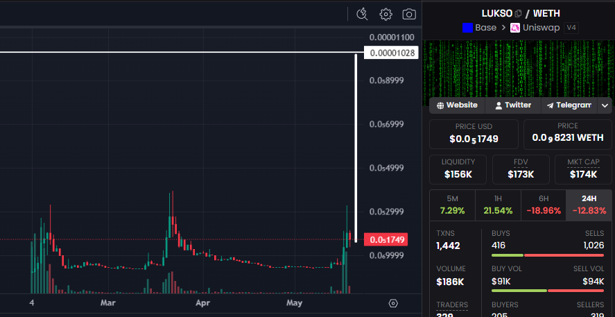Open the Twitter link
This screenshot has width=615, height=317.
coord(513,105)
